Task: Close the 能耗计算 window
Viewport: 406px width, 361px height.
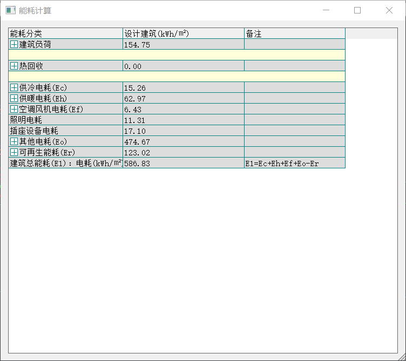Action: tap(389, 10)
